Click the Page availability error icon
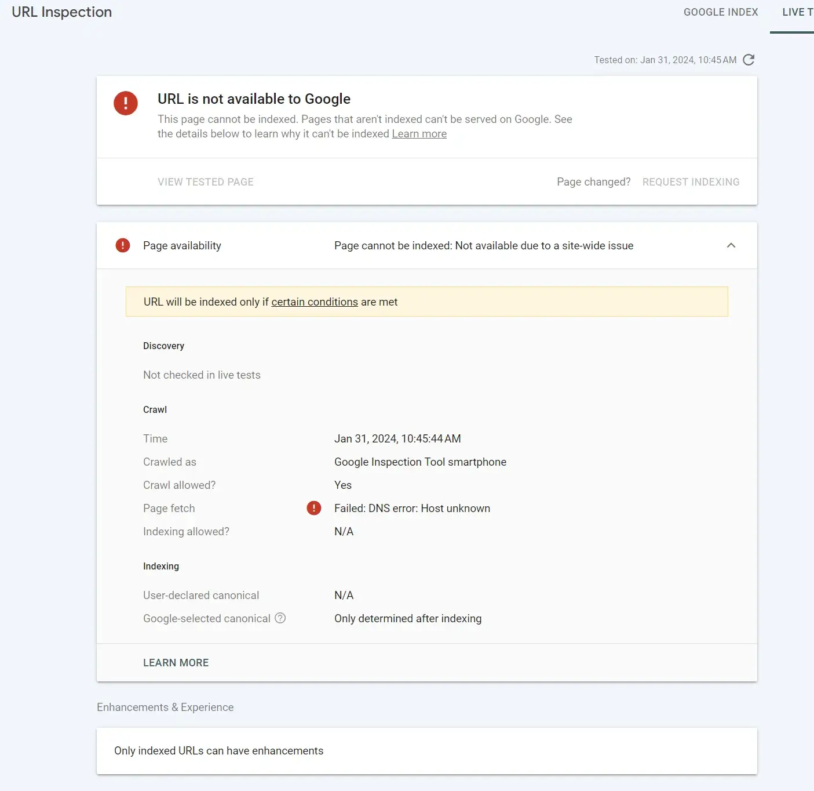Viewport: 814px width, 791px height. [123, 245]
